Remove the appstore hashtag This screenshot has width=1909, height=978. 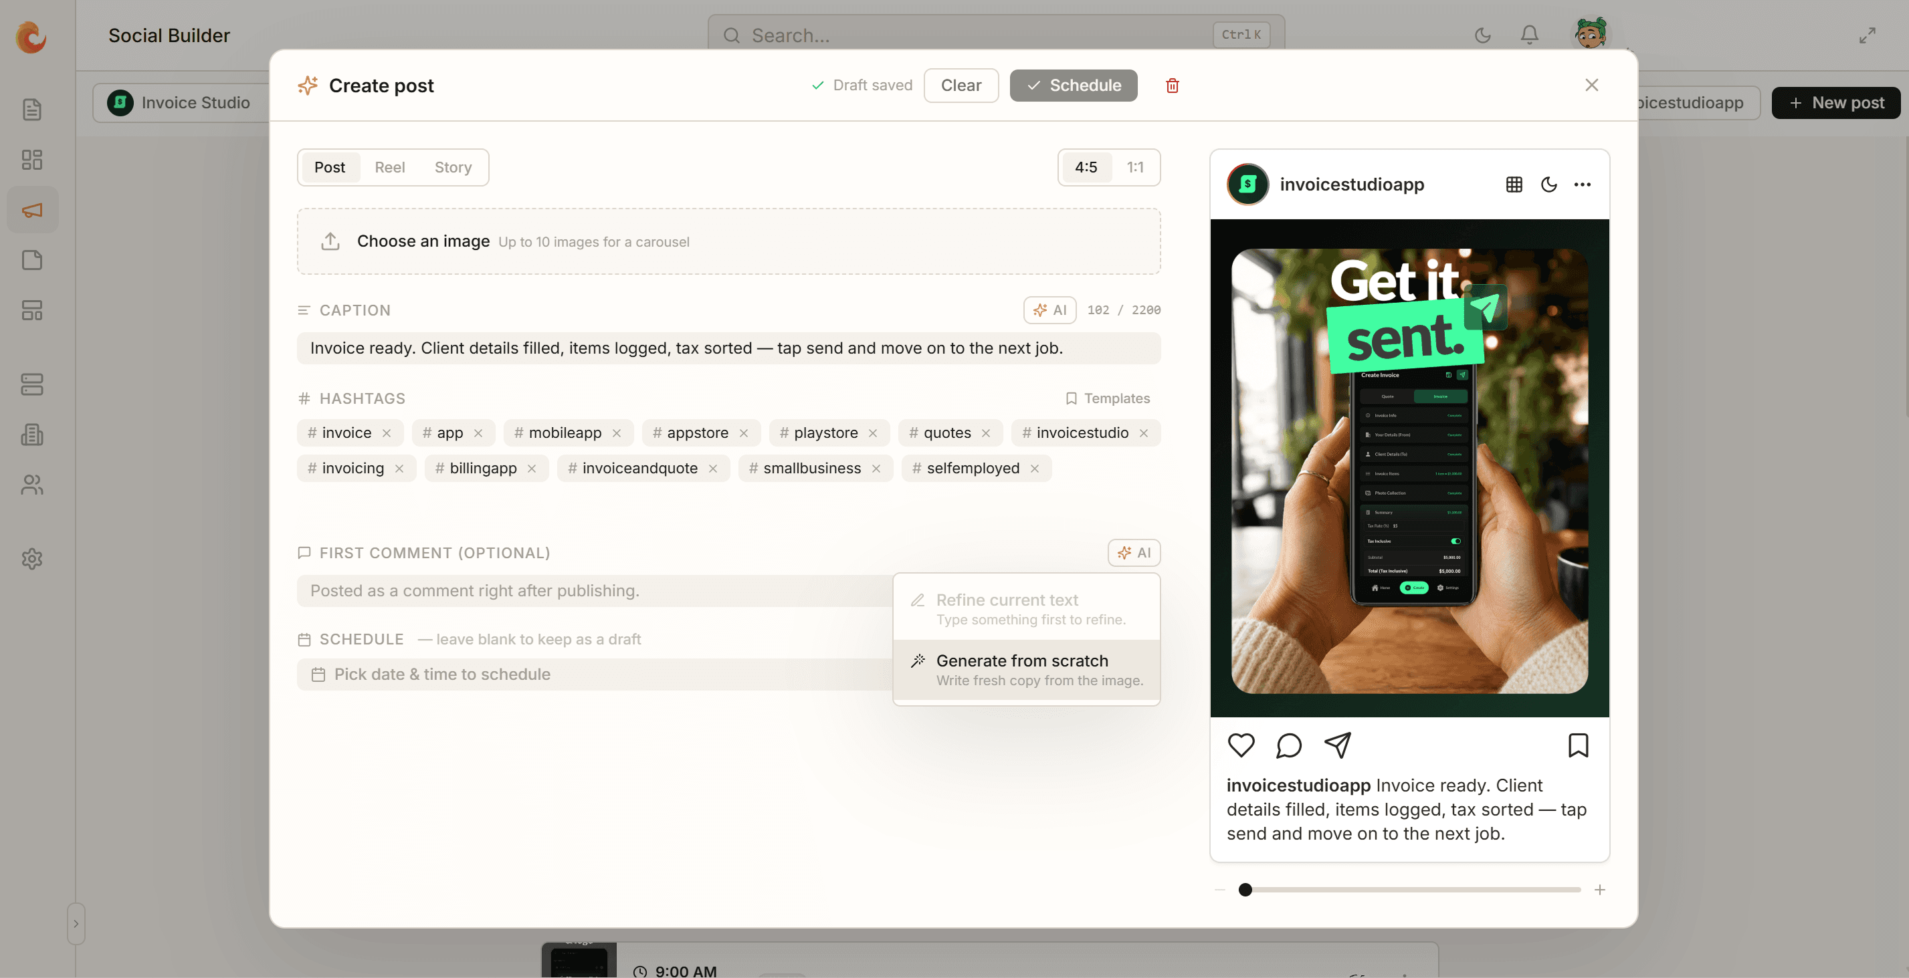743,433
